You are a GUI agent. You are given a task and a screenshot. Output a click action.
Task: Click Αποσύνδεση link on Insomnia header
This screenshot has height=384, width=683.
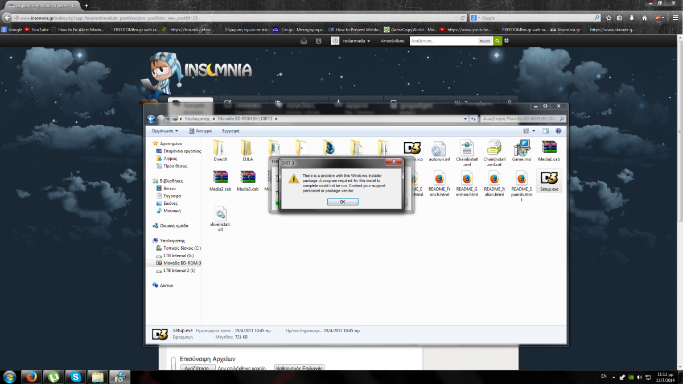393,41
